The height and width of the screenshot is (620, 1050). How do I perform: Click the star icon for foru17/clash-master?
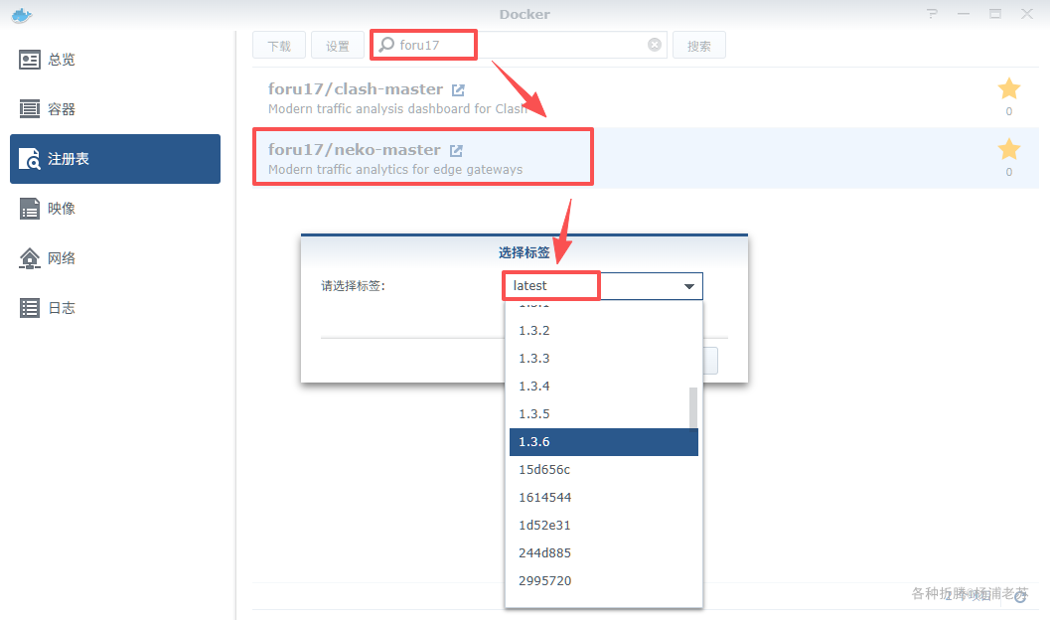[x=1008, y=88]
